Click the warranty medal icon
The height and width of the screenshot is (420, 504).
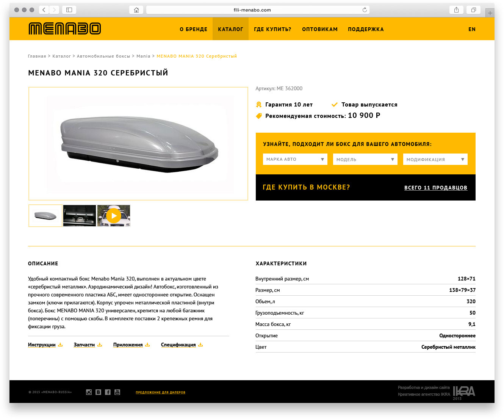(x=259, y=105)
